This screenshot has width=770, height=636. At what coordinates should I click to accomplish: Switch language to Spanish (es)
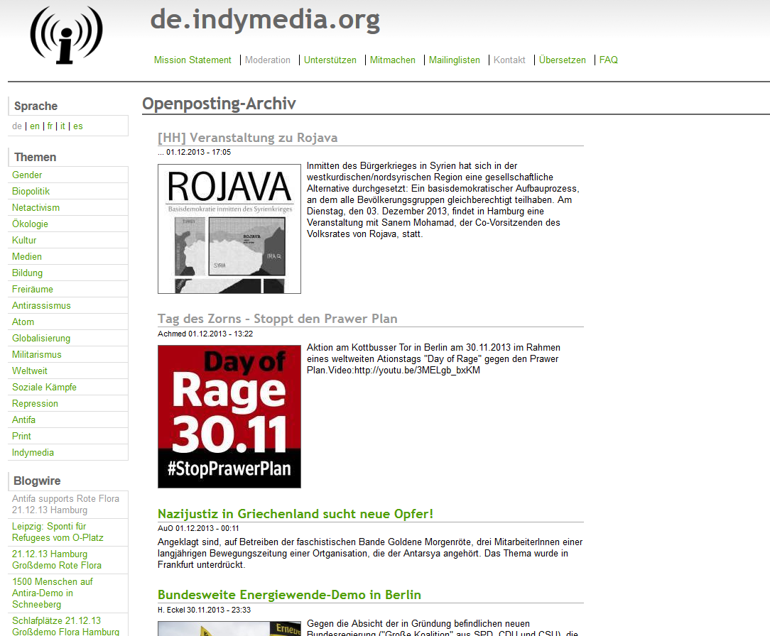coord(77,126)
